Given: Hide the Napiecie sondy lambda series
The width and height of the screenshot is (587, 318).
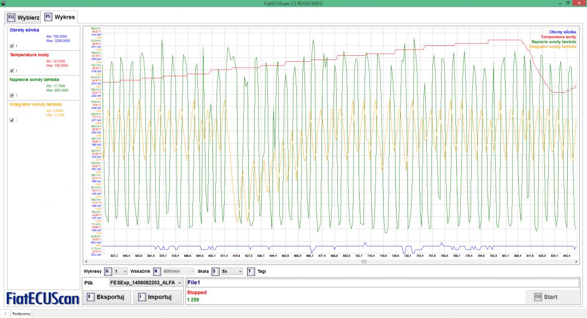Looking at the screenshot, I should click(12, 95).
